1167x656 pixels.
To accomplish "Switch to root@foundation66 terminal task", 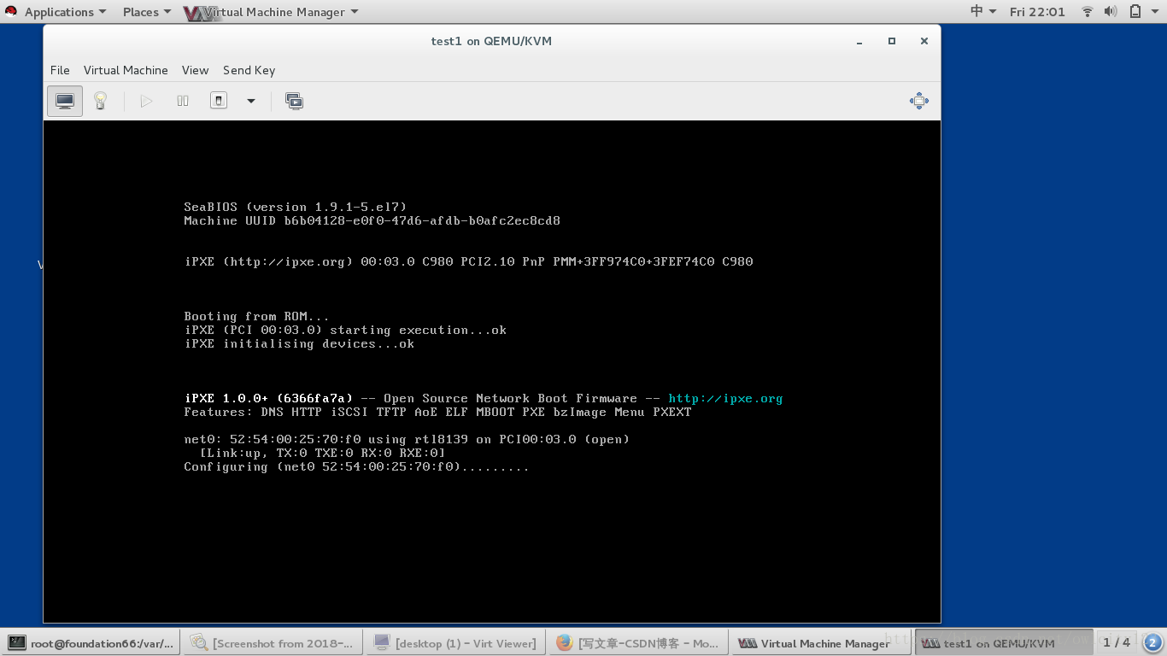I will [91, 643].
